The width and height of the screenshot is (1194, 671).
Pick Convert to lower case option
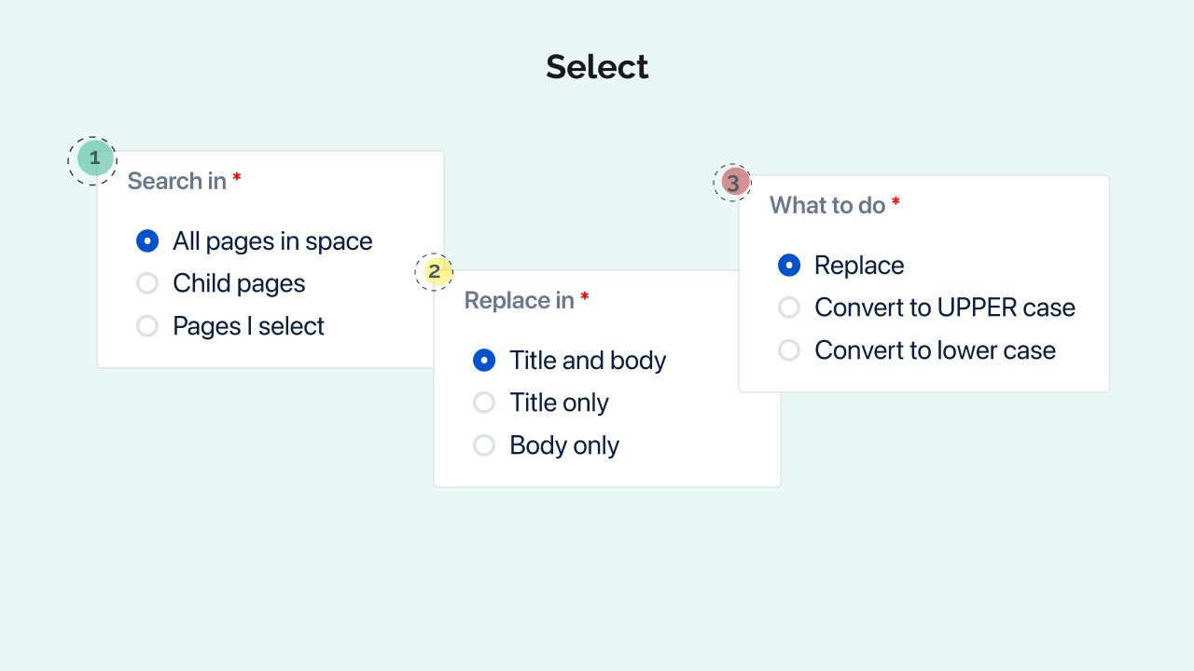(789, 350)
